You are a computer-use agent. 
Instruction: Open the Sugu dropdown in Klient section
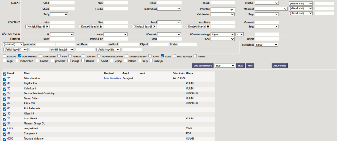[x=267, y=14]
